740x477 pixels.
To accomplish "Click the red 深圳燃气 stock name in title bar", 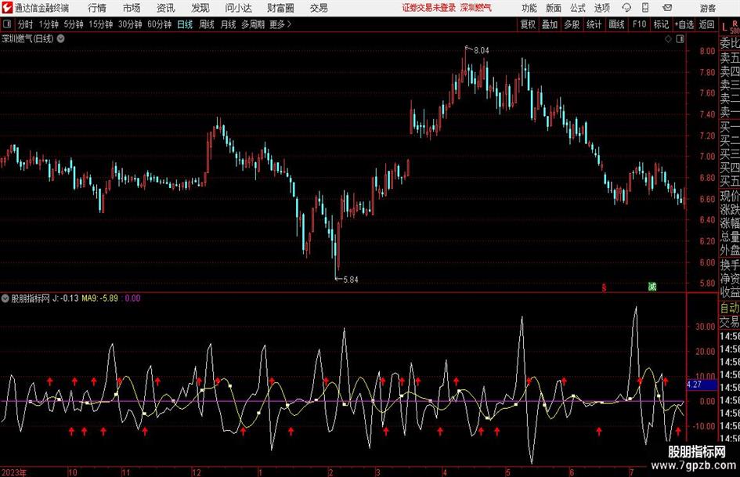I will (476, 8).
